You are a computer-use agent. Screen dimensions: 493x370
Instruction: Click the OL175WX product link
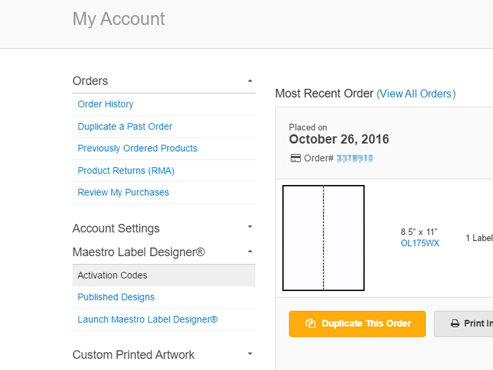tap(420, 243)
